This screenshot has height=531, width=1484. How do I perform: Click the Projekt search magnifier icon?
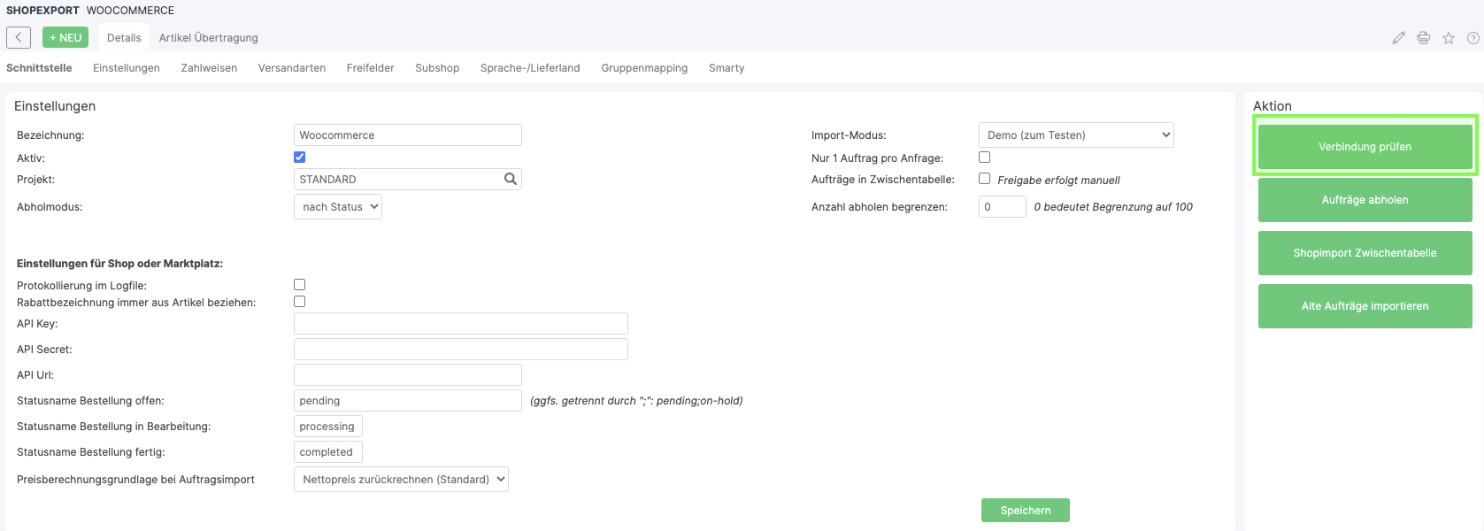tap(511, 179)
